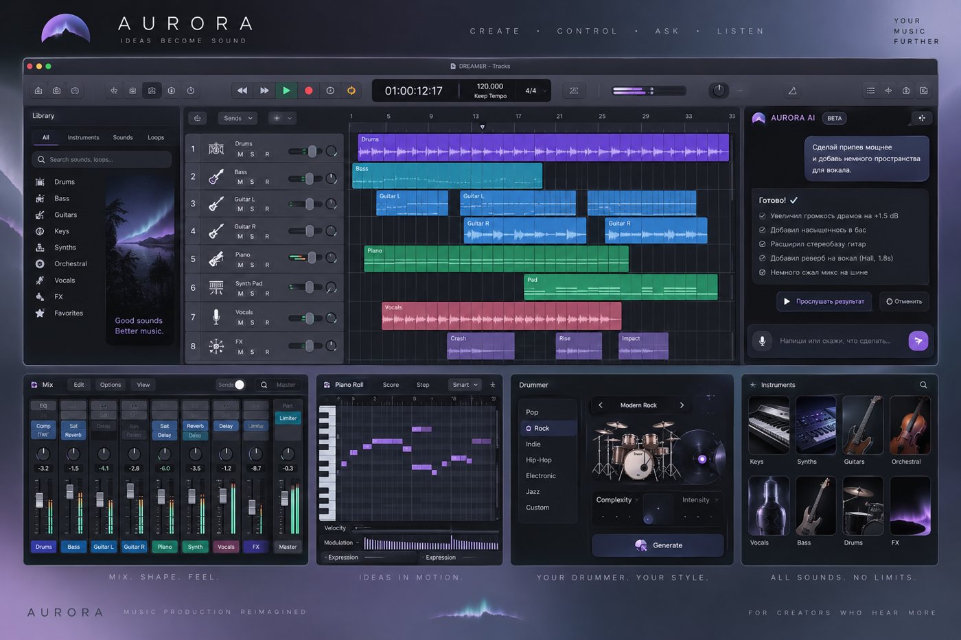Click the Drums track kit icon

pos(216,148)
